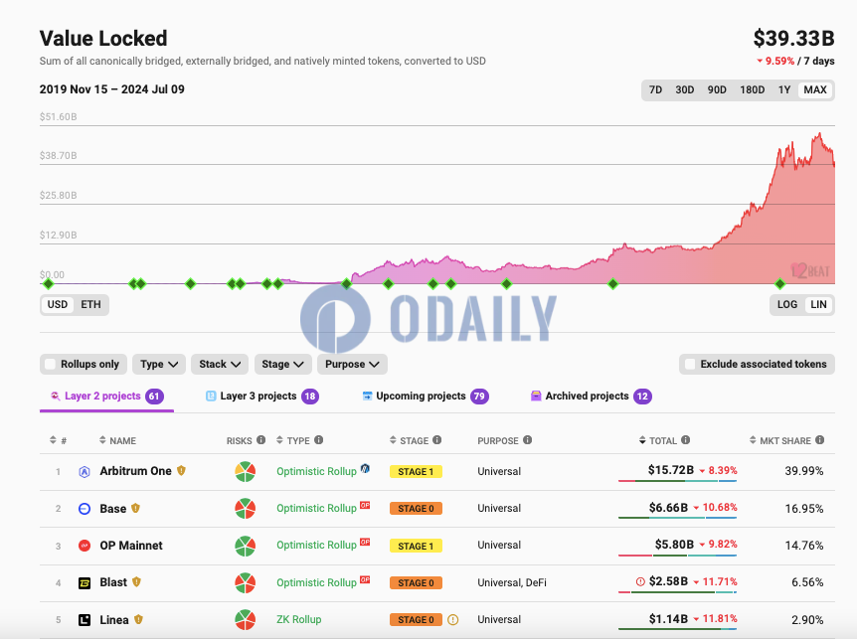
Task: Click Base's shield badge icon
Action: pyautogui.click(x=135, y=508)
